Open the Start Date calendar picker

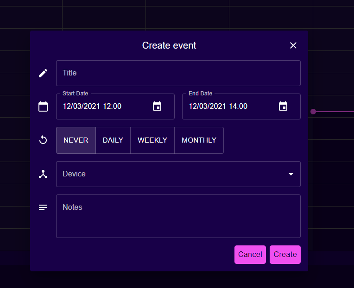pos(157,106)
